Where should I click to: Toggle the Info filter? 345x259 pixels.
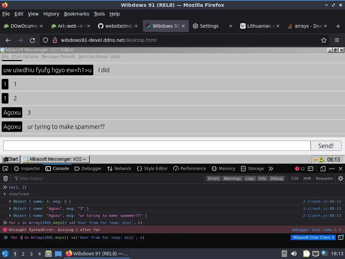pyautogui.click(x=262, y=178)
